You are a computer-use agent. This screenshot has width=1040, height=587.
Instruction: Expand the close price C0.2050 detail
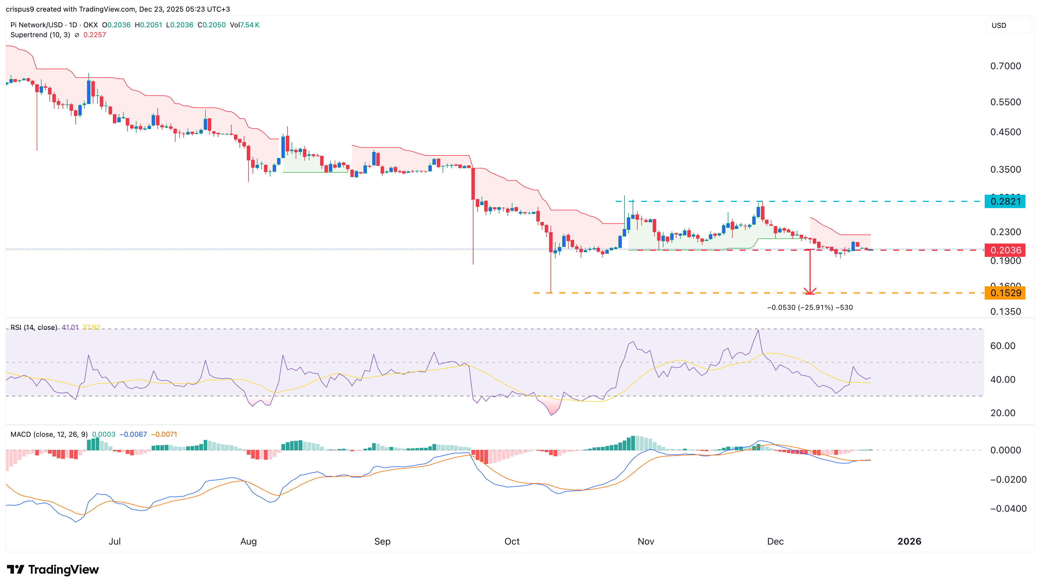[212, 25]
